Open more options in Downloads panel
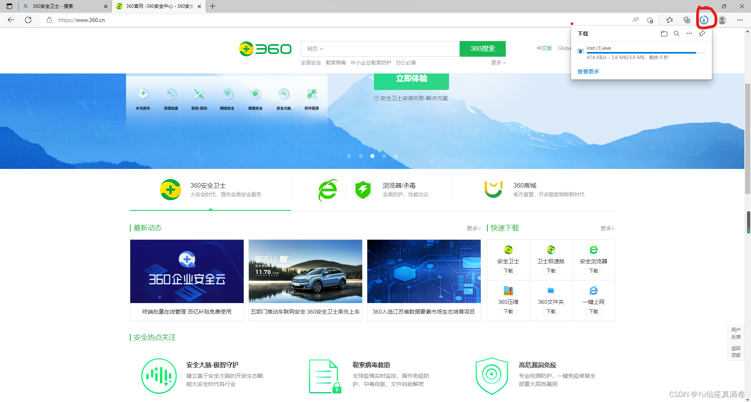751x402 pixels. pos(689,34)
